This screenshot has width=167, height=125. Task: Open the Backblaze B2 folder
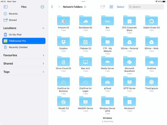pos(85,20)
